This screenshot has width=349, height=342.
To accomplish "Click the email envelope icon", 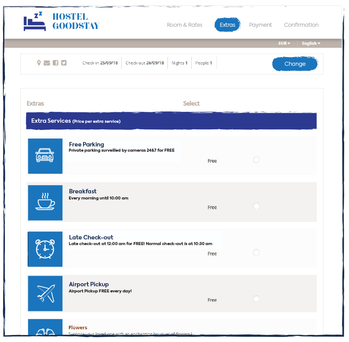I will click(x=47, y=63).
